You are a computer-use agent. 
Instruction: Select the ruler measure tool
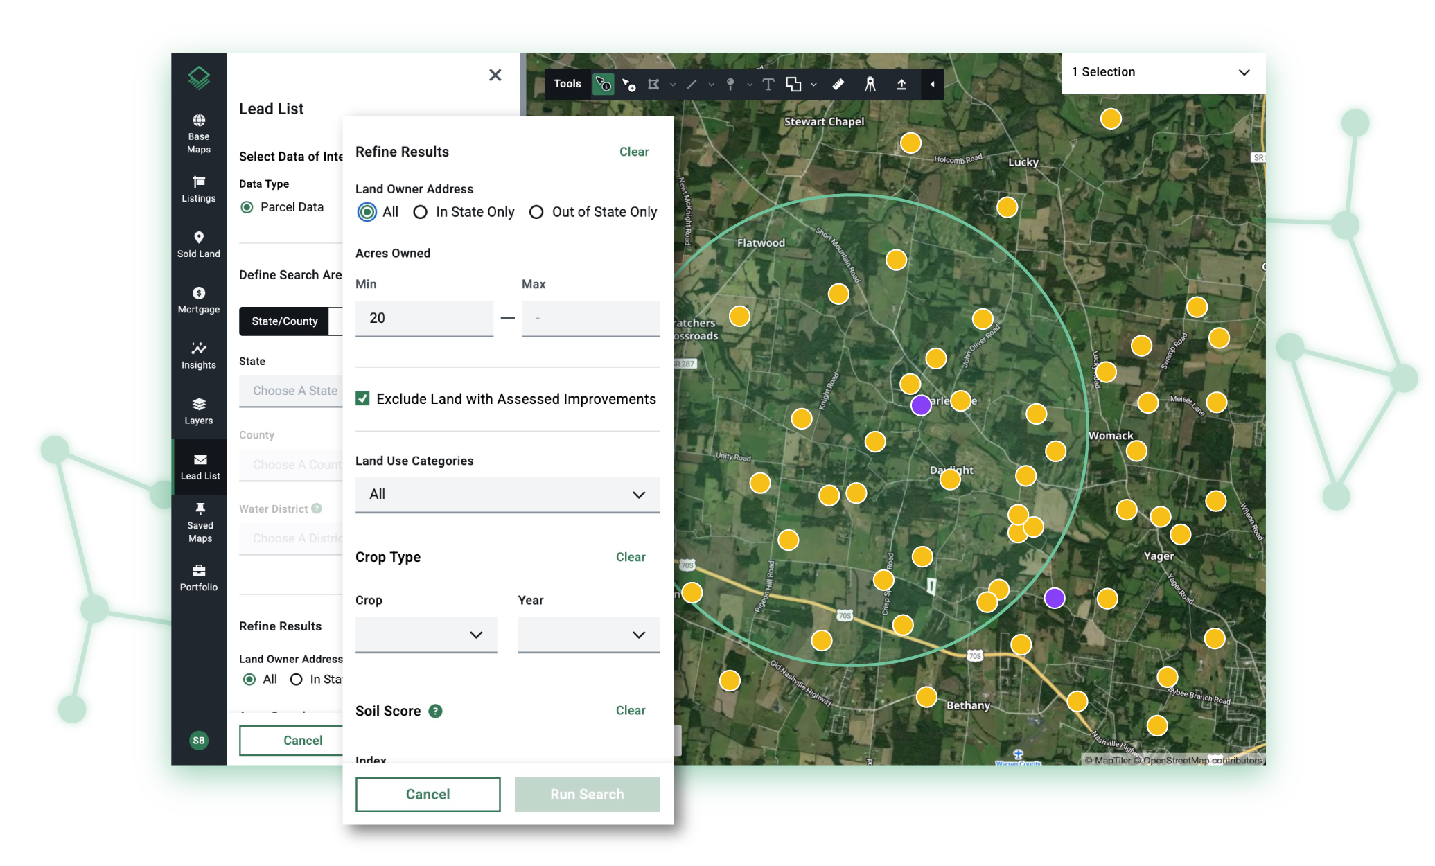pyautogui.click(x=838, y=85)
